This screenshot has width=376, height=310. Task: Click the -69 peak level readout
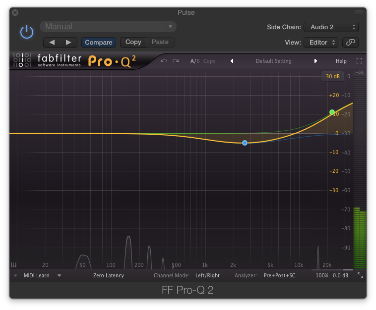[x=360, y=72]
